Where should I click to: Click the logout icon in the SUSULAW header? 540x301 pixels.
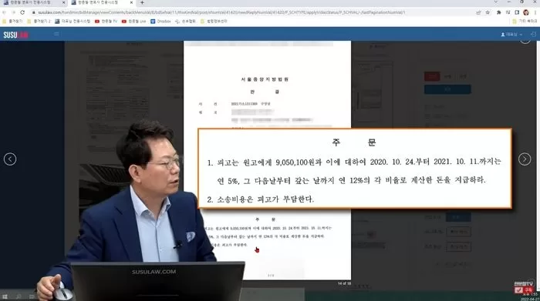click(x=533, y=35)
